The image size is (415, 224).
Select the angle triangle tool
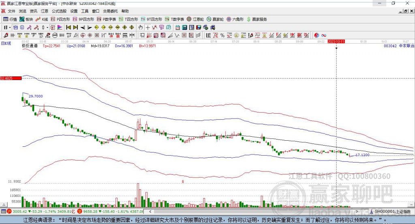click(75, 35)
